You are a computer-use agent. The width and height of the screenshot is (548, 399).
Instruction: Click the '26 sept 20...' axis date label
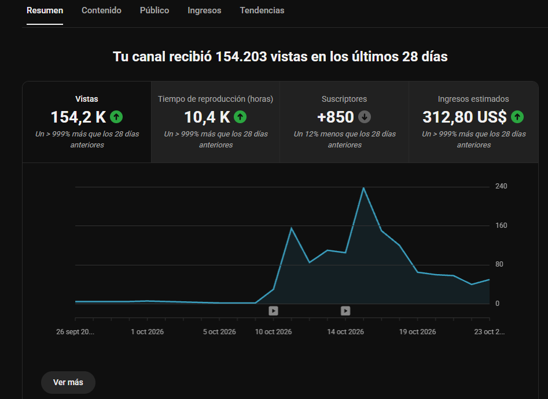coord(75,331)
